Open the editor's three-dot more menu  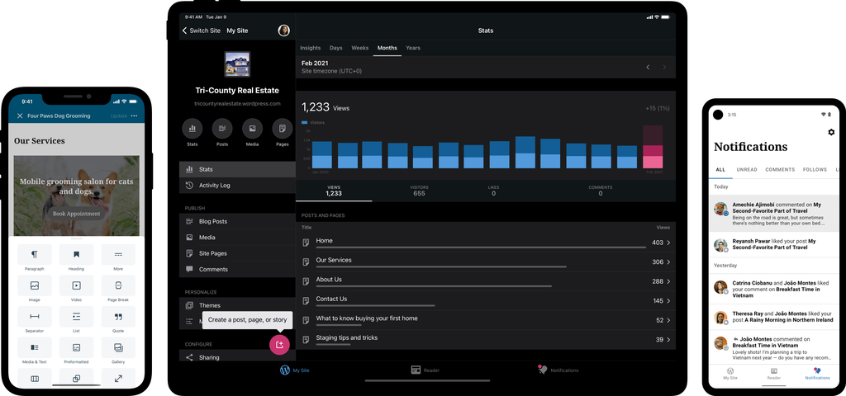click(x=135, y=116)
